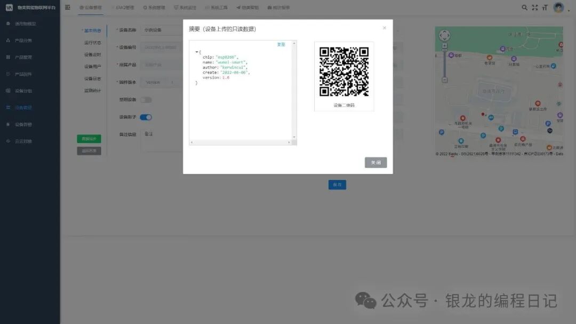This screenshot has height=324, width=576.
Task: Click the JSON viewer horizontal scrollbar
Action: [240, 142]
